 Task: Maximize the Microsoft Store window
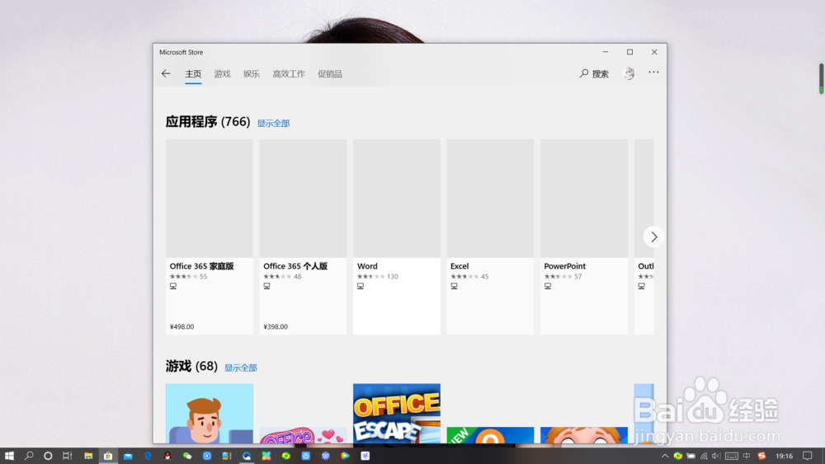coord(629,52)
